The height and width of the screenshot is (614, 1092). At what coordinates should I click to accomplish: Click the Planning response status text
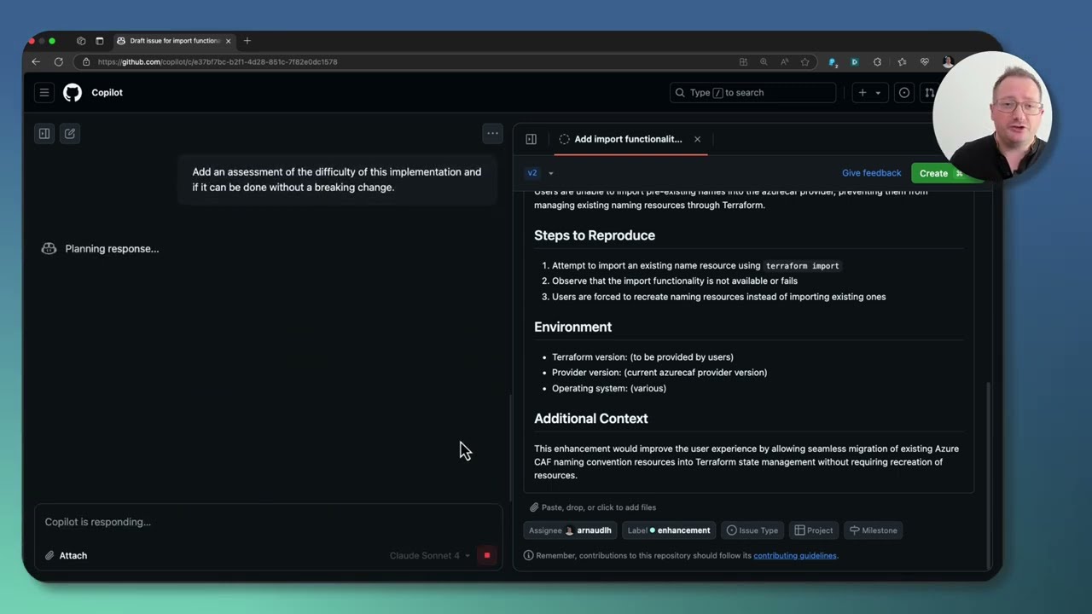(112, 249)
